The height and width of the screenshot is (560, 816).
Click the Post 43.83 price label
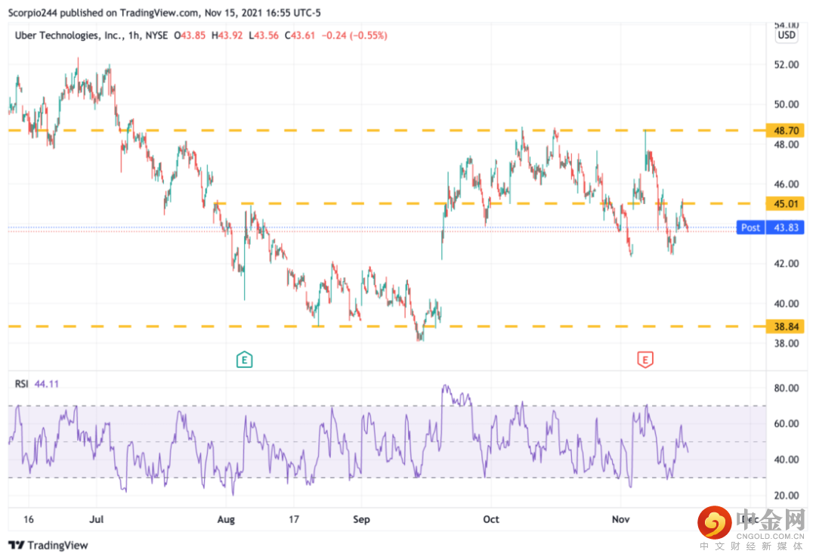(x=770, y=227)
